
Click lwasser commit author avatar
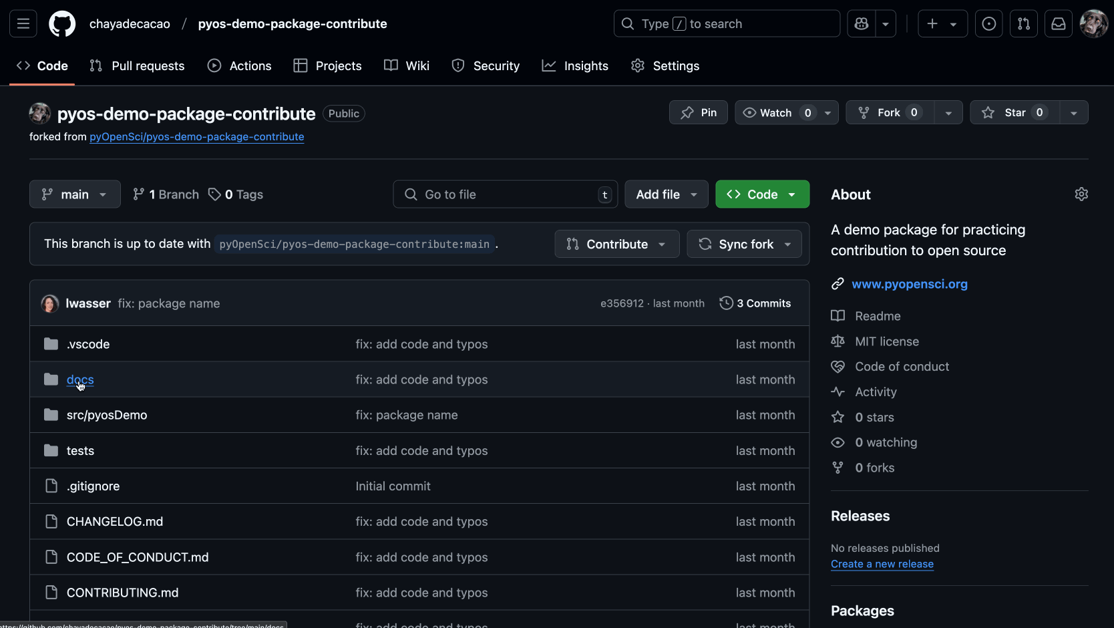50,304
